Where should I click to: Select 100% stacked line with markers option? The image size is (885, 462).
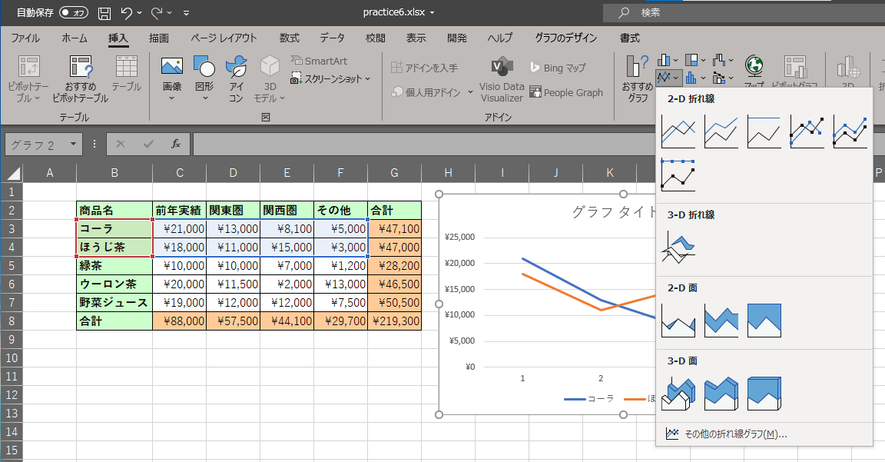678,175
